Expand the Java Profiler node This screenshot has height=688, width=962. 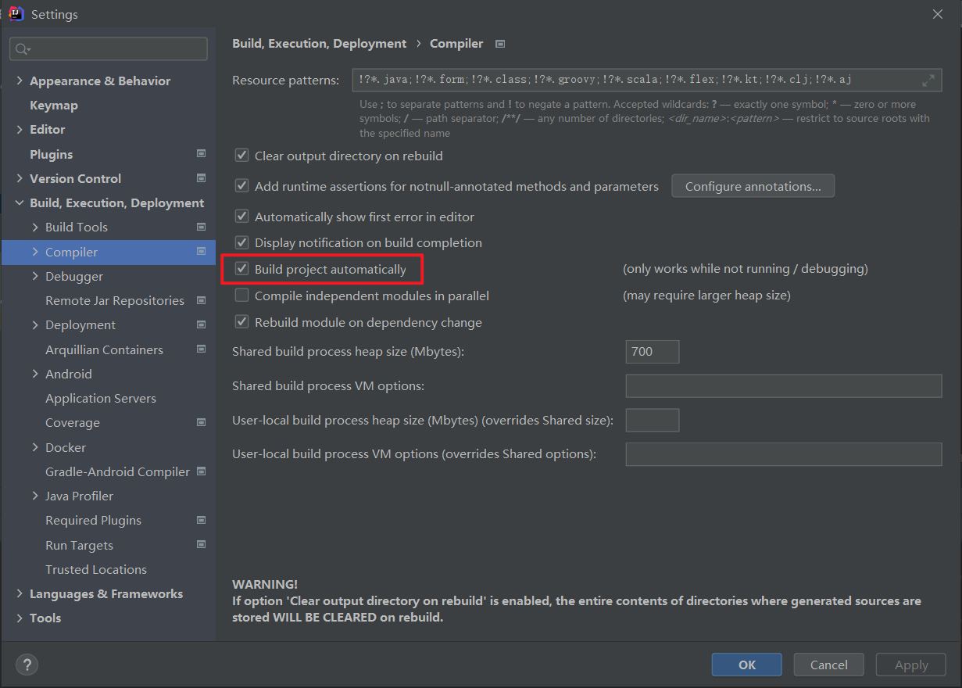tap(35, 496)
